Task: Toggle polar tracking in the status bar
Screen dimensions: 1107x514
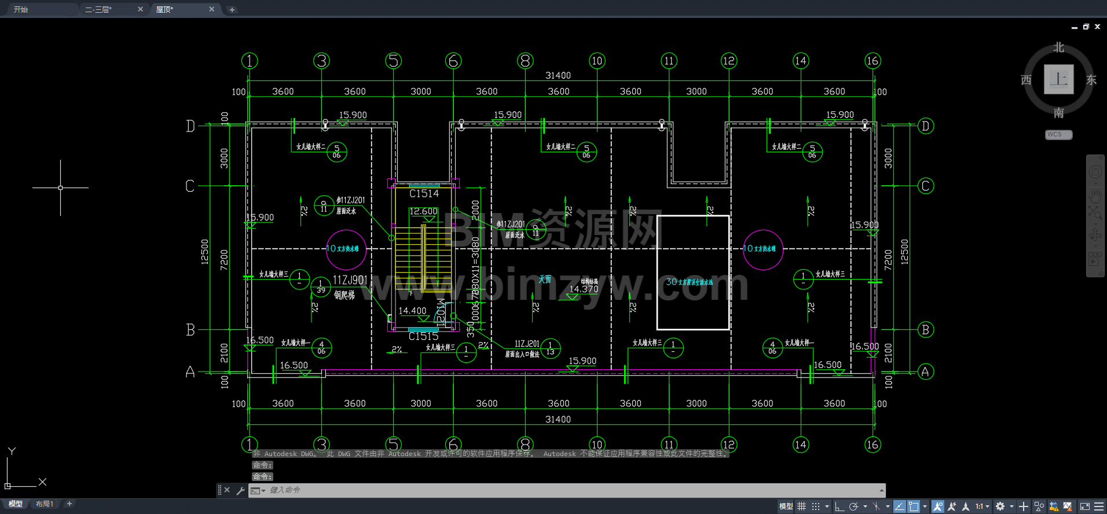Action: (x=853, y=506)
